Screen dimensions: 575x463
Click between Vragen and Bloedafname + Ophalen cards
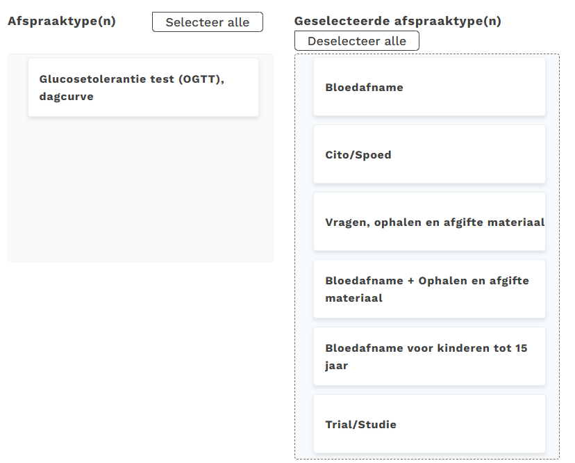coord(429,255)
